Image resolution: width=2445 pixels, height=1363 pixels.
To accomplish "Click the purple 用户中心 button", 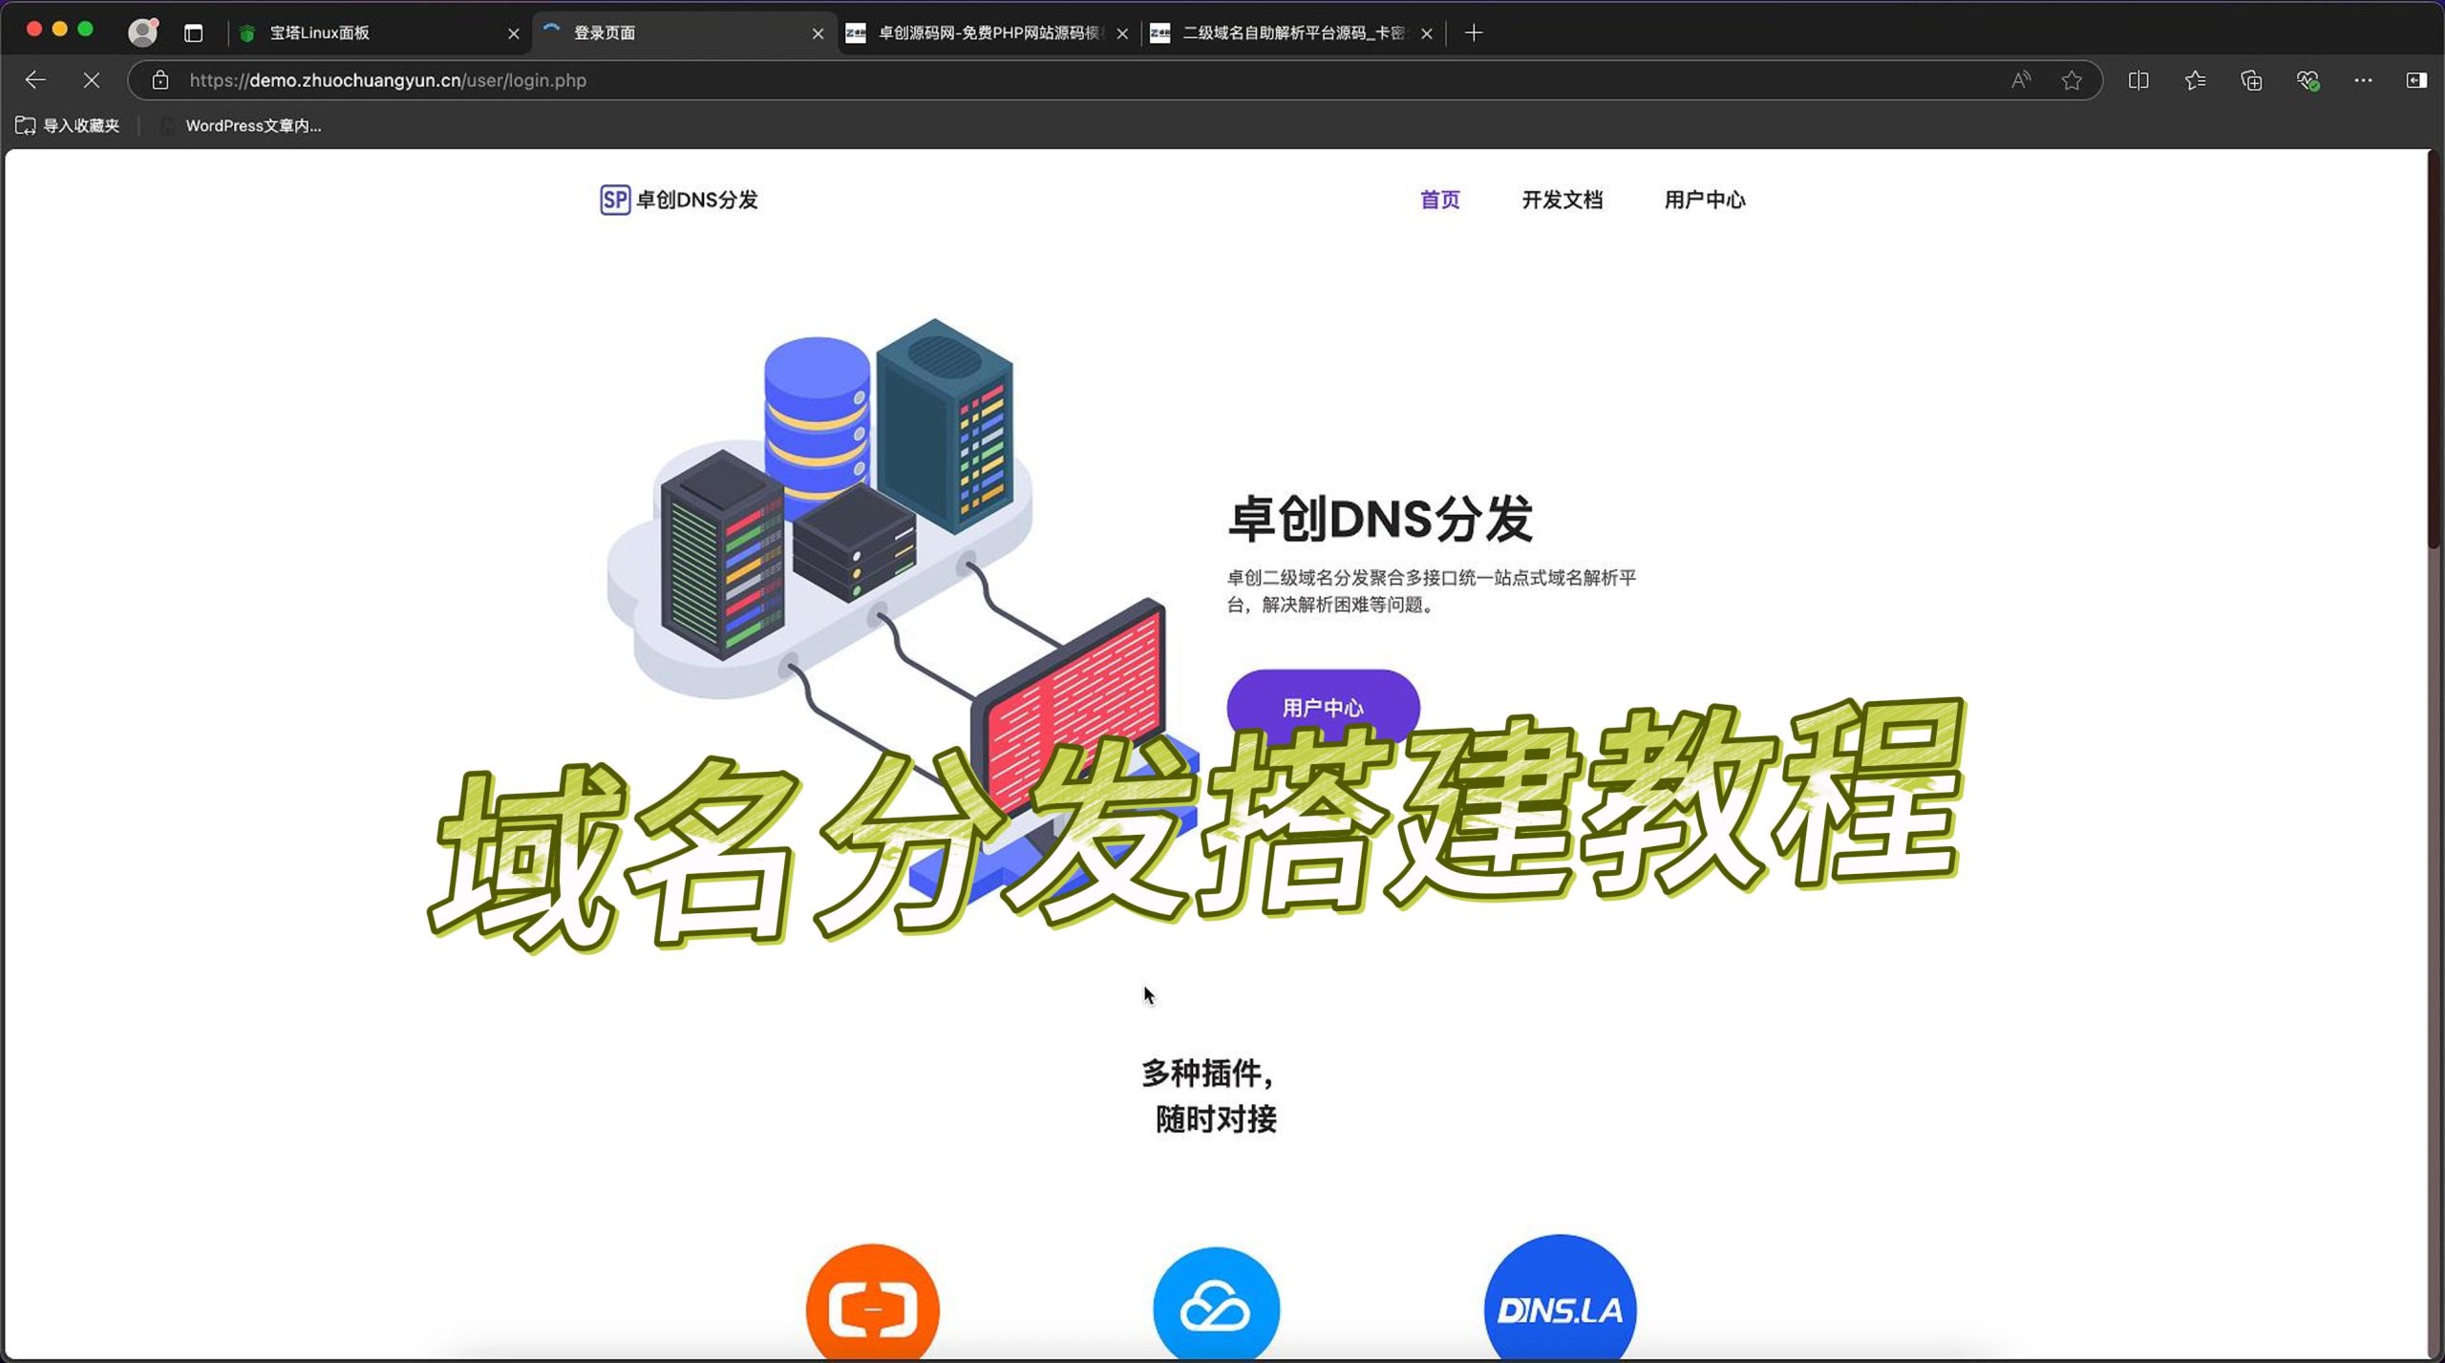I will coord(1323,706).
